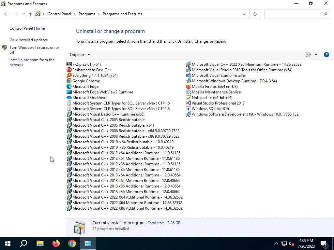This screenshot has width=334, height=250.
Task: Select Visual C++ 2022 X64 Additional Runtime
Action: 125,197
